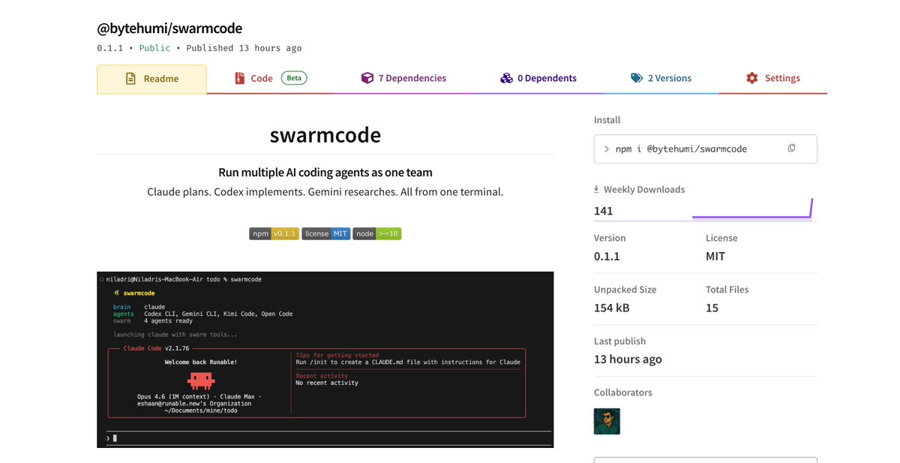View the 0 Dependents tab
Viewport: 900px width, 463px height.
click(x=538, y=79)
